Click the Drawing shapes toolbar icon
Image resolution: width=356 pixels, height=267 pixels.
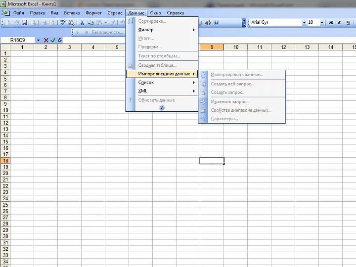(x=208, y=22)
